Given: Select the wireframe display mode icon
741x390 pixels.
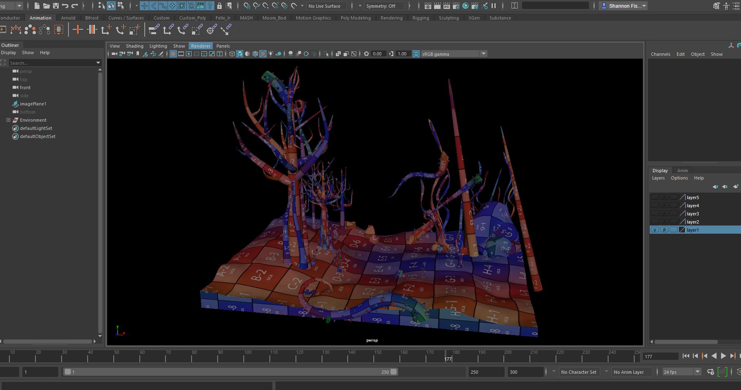Looking at the screenshot, I should pyautogui.click(x=232, y=53).
